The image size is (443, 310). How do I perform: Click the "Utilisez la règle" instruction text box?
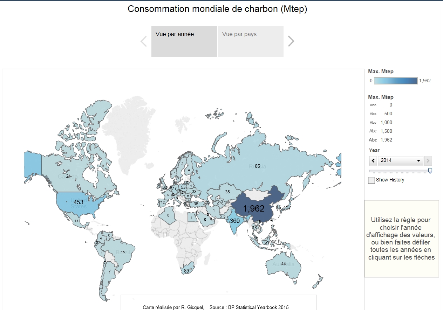tap(402, 239)
